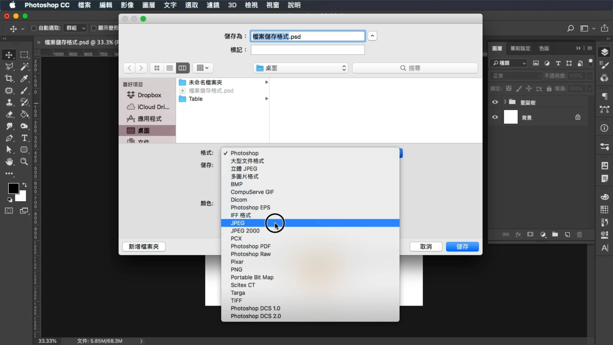Switch the save dialog to icon view
613x345 pixels.
click(x=157, y=68)
